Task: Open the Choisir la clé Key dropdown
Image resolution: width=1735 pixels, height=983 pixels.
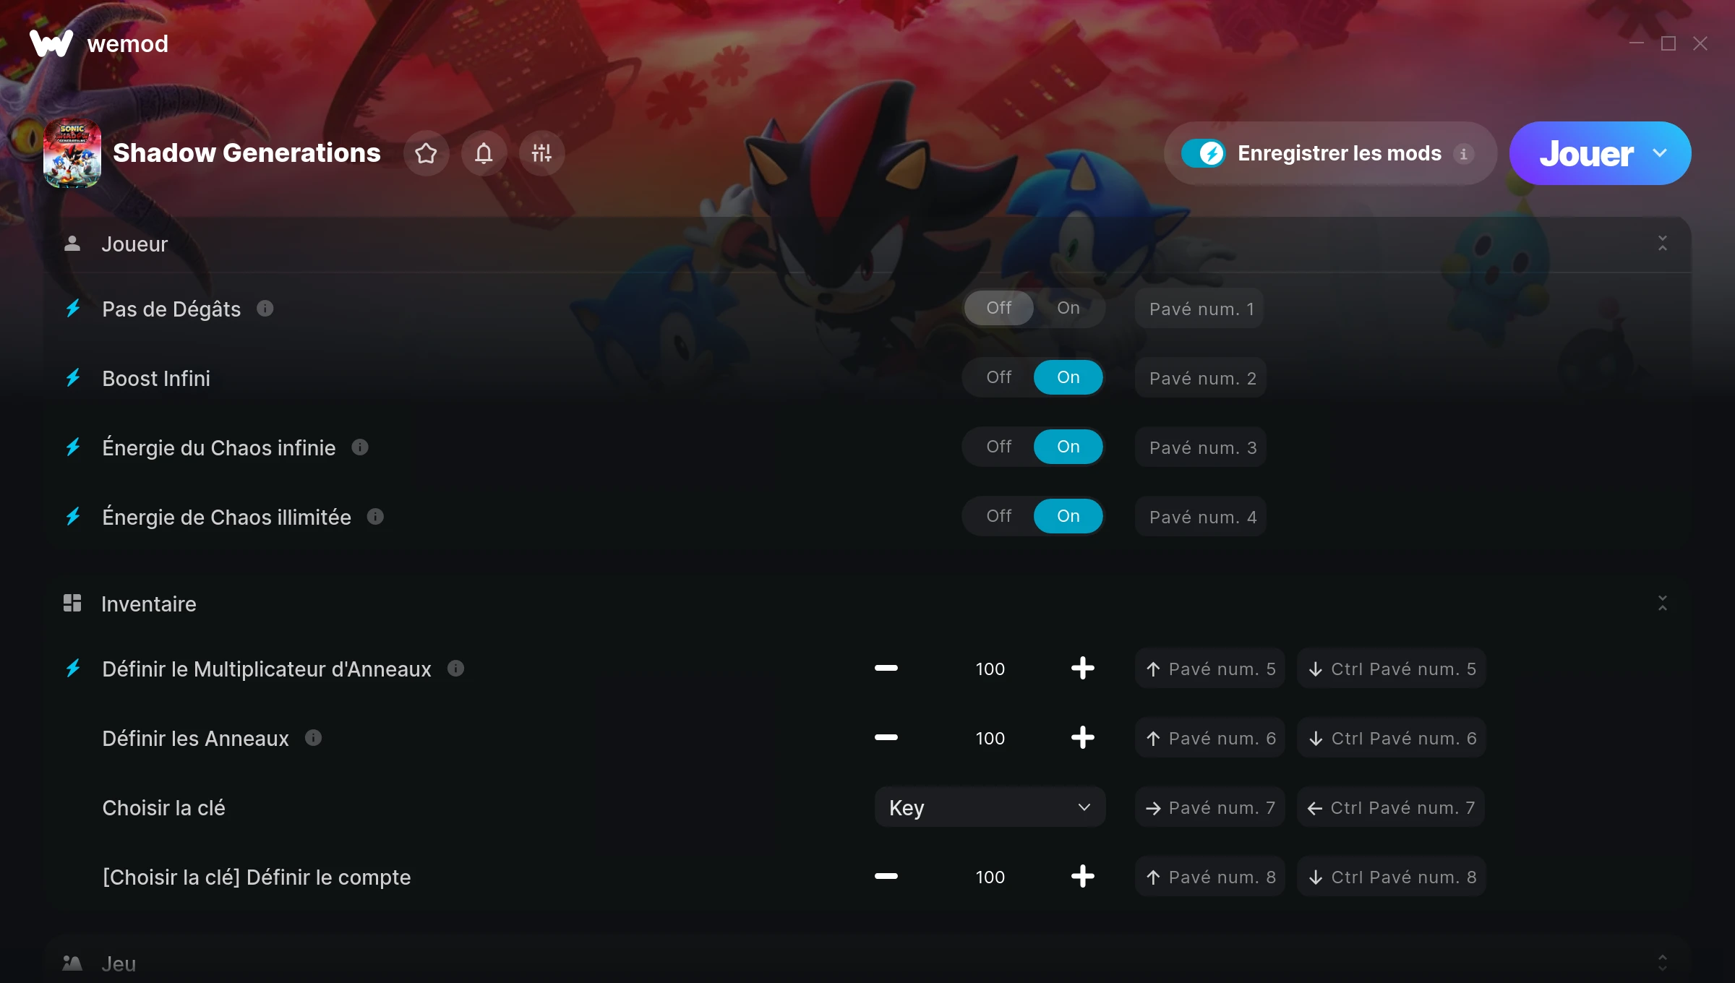Action: pyautogui.click(x=990, y=807)
